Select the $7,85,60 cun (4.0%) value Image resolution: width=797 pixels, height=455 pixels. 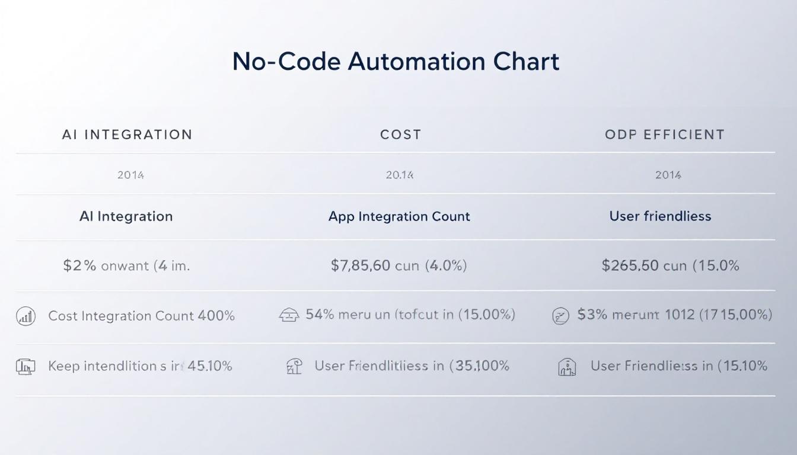tap(398, 265)
